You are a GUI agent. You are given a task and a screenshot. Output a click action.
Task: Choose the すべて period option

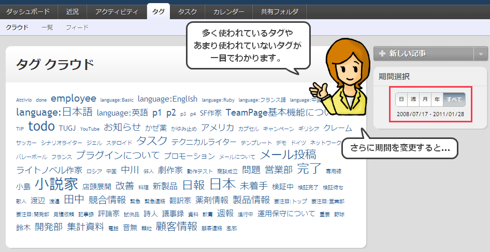454,99
